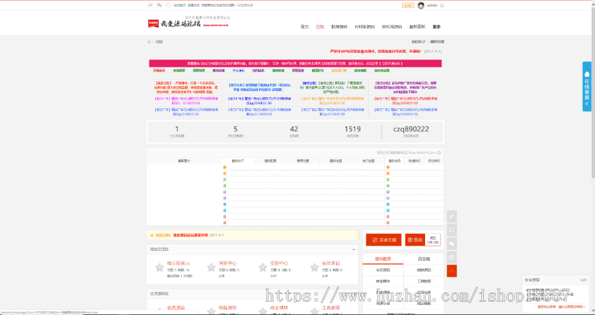Open the 在线客服 side tab
Screen dimensions: 595x315
pos(586,87)
